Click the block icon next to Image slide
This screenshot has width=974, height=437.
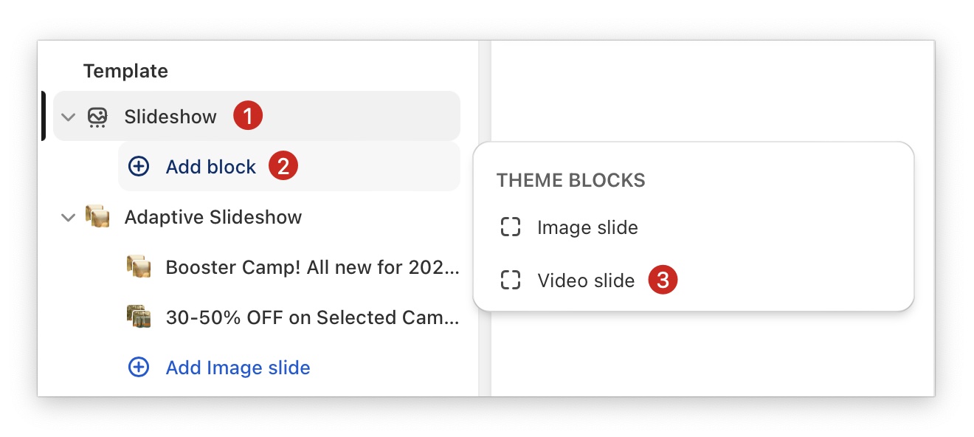click(511, 227)
